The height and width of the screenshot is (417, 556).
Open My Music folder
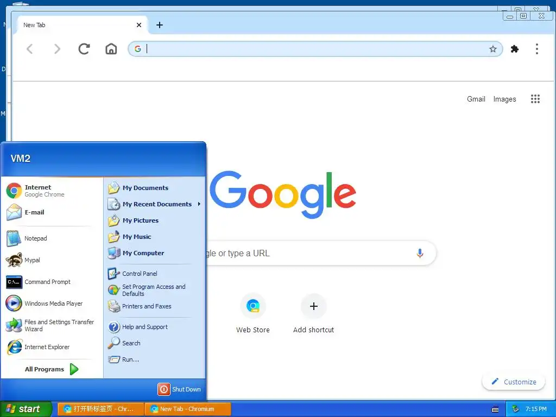[x=155, y=237]
